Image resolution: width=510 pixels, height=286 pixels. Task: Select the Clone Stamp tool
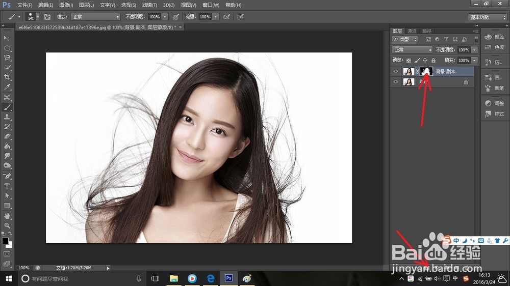(7, 117)
